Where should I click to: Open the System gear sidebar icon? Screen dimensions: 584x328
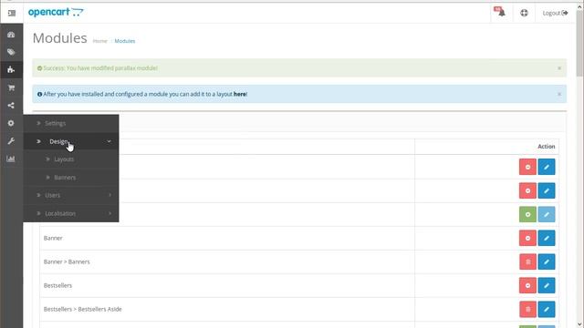pos(11,123)
